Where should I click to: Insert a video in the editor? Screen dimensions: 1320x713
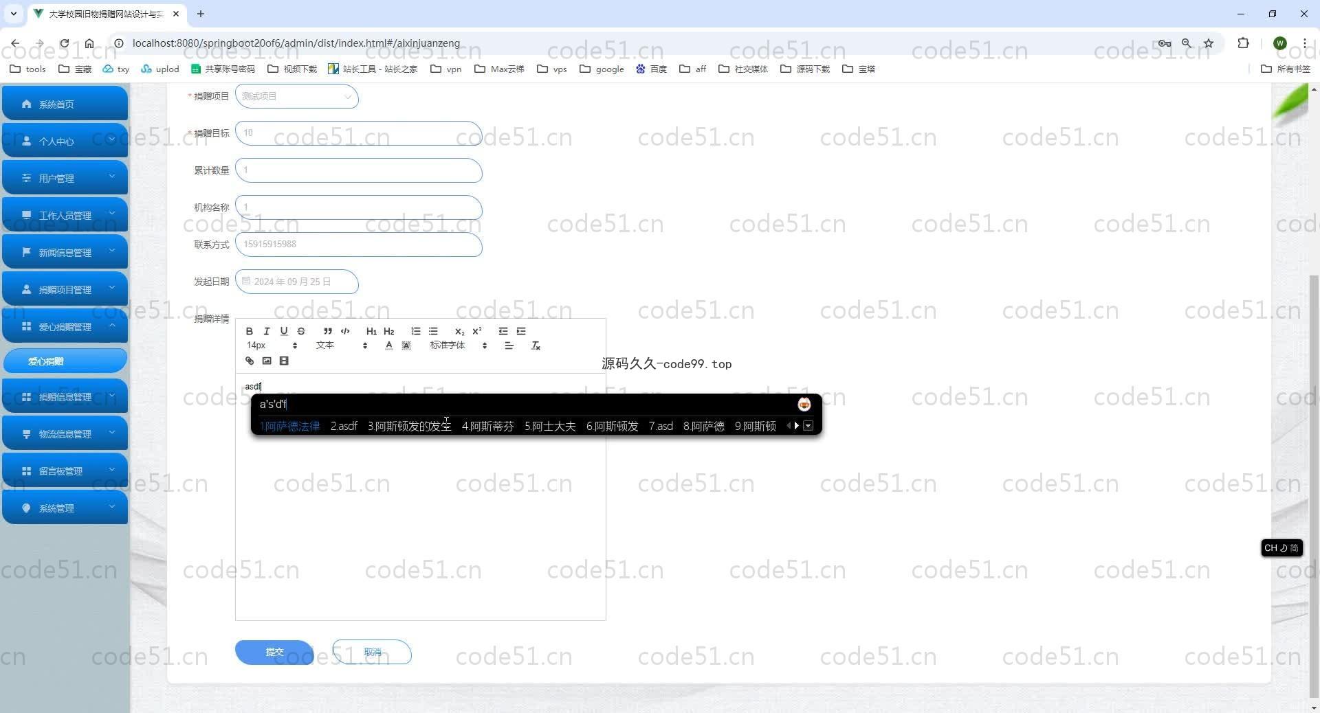coord(284,361)
